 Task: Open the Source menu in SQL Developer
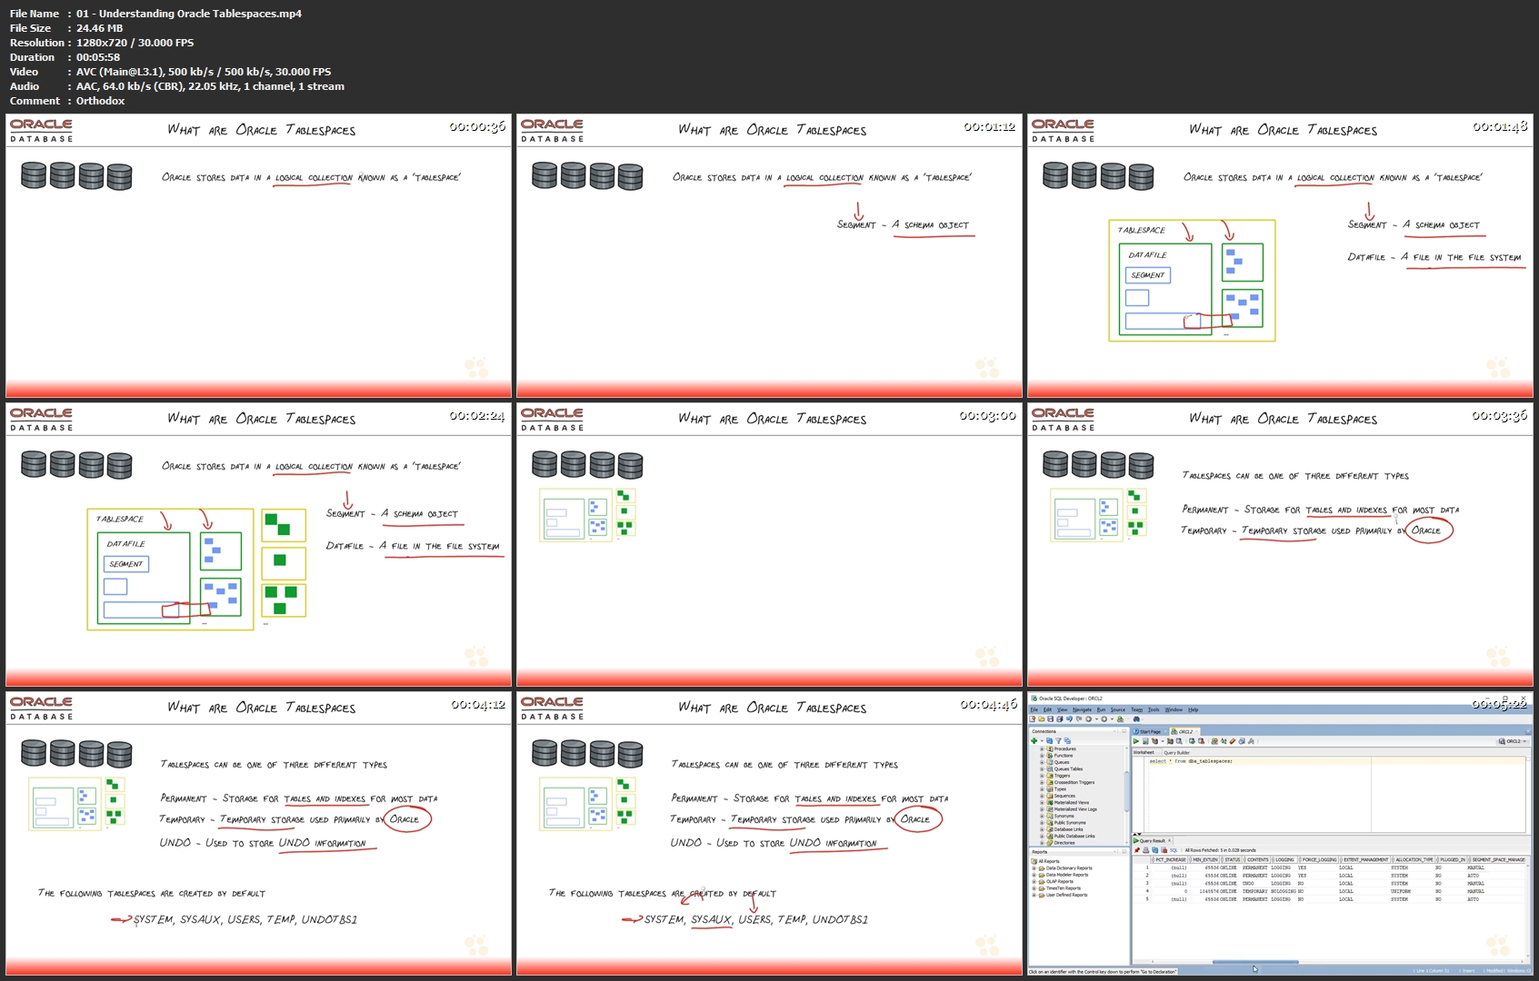[1118, 709]
